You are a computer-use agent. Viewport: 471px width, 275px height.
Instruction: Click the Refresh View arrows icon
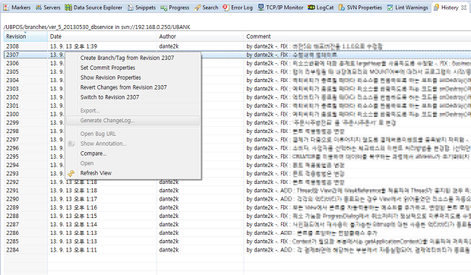(71, 173)
